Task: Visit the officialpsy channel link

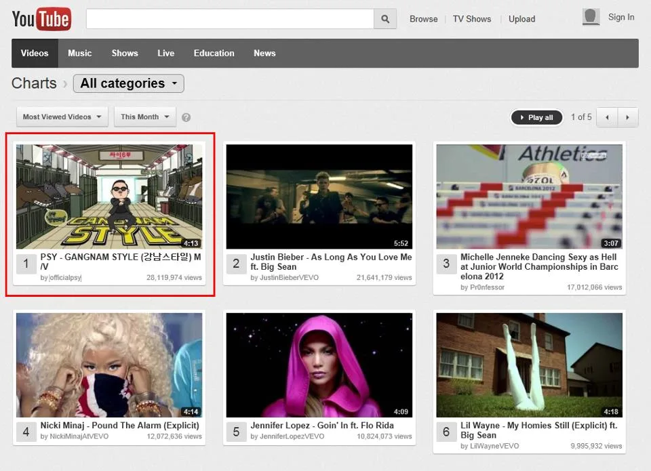Action: click(x=64, y=278)
